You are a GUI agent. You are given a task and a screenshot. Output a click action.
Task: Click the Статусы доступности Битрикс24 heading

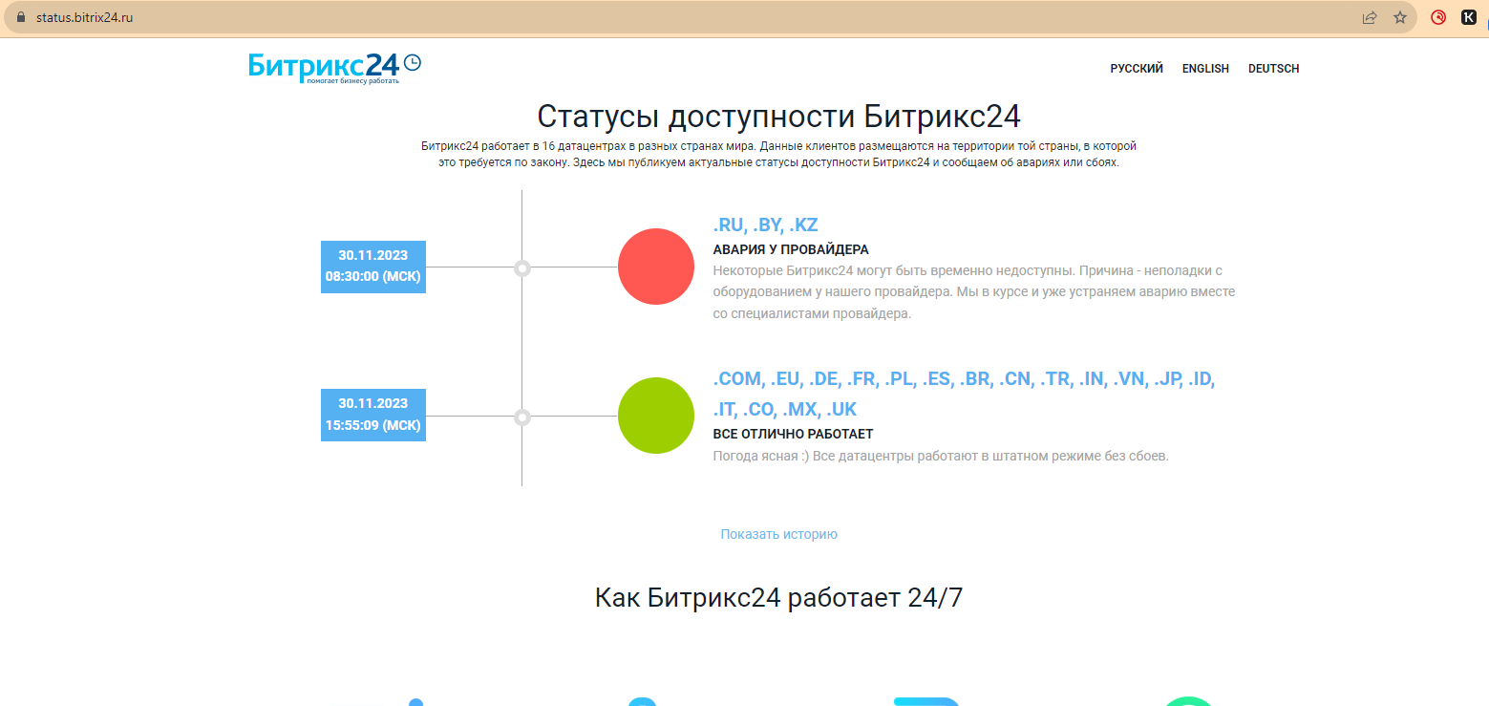coord(778,117)
